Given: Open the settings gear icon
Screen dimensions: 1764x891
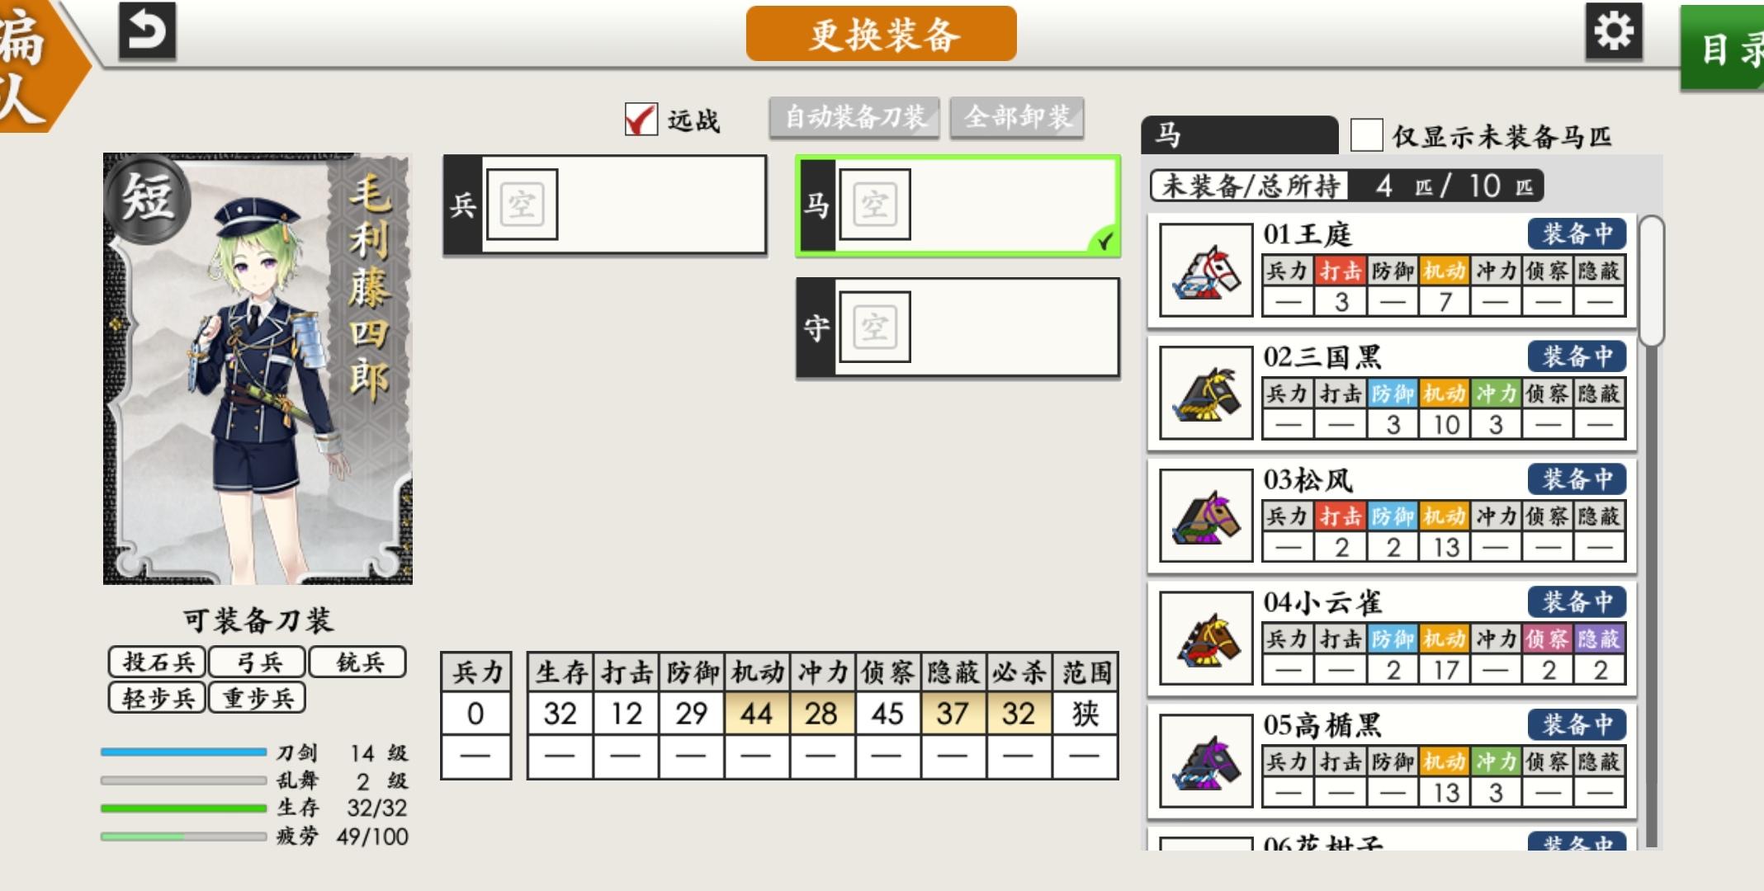Looking at the screenshot, I should click(x=1613, y=31).
